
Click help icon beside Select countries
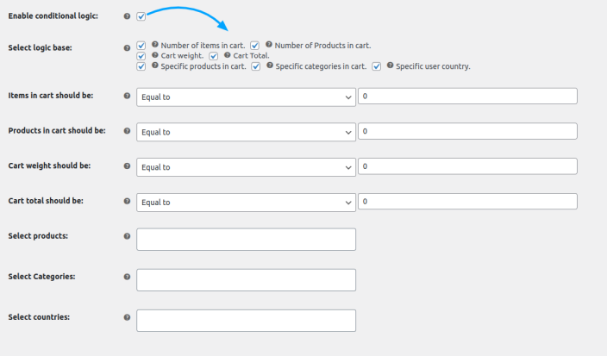[128, 317]
